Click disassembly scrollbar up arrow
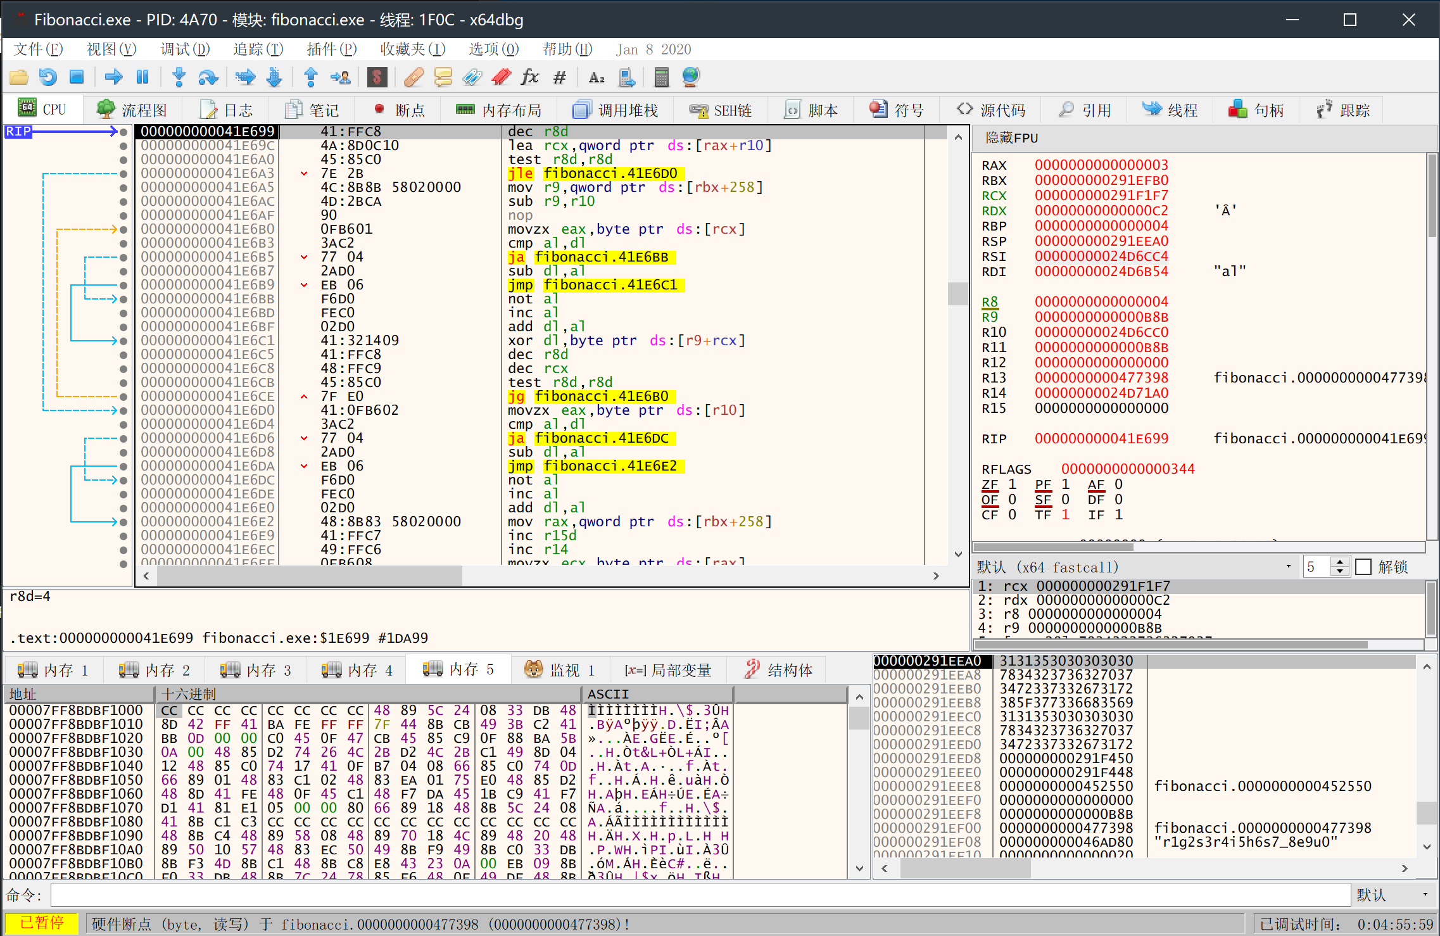The image size is (1440, 936). pyautogui.click(x=958, y=137)
